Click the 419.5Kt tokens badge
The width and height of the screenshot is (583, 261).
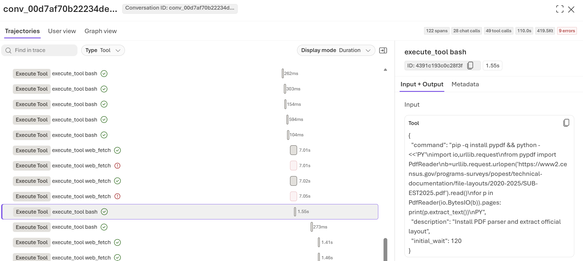[x=545, y=31]
